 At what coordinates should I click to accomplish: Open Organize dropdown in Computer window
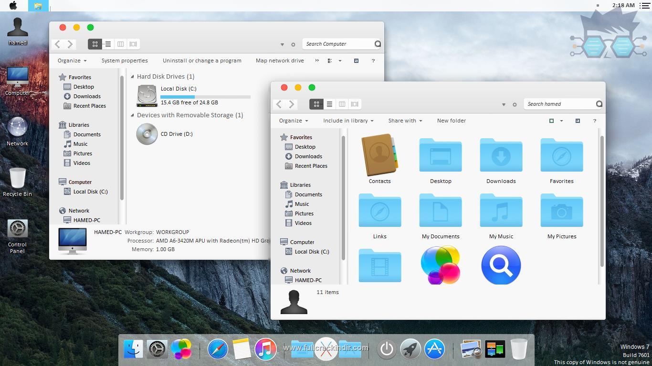pyautogui.click(x=72, y=61)
